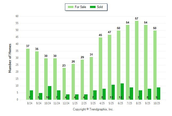
Task: Click the 7/25 x-axis label
Action: [130, 103]
